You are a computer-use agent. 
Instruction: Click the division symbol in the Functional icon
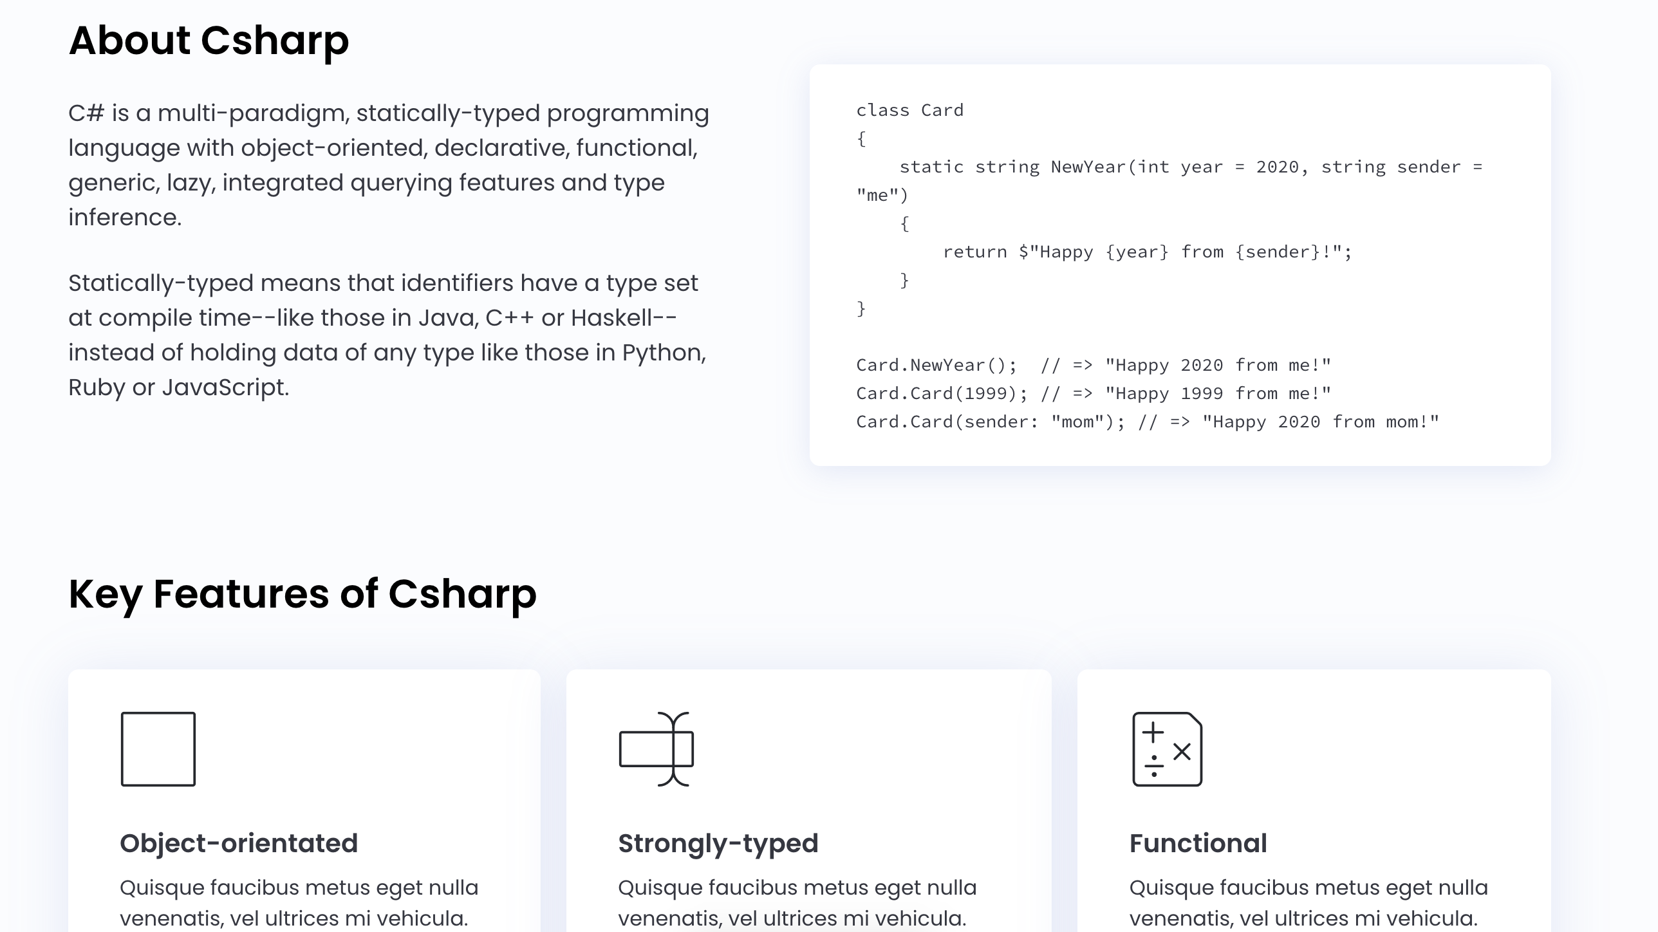point(1155,766)
